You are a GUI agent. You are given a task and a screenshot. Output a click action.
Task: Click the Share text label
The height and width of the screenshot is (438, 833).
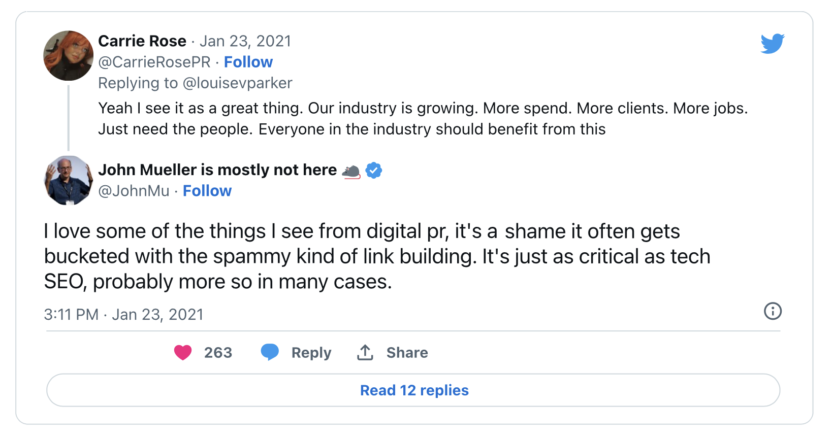407,353
